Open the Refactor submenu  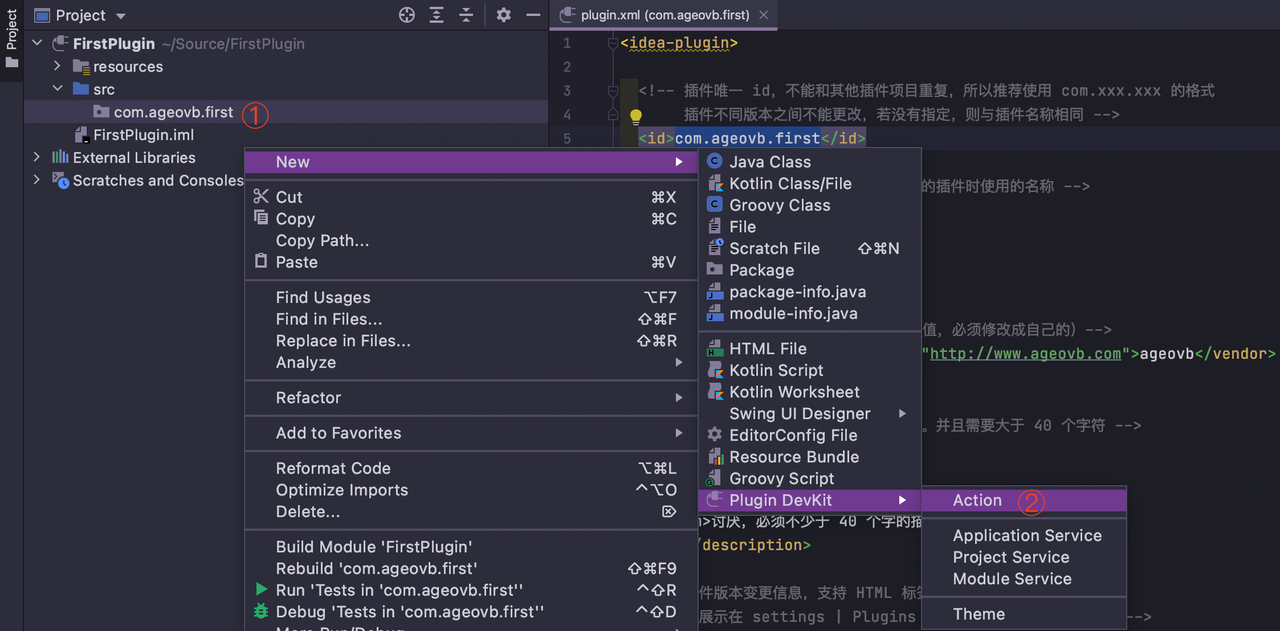471,398
